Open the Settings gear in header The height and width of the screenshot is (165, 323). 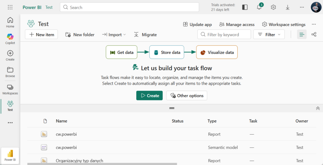tap(273, 7)
